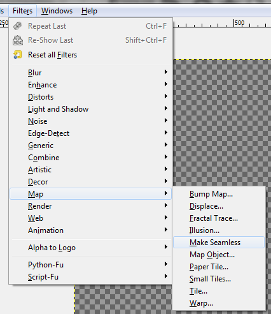Image resolution: width=271 pixels, height=314 pixels.
Task: Click the Re-Show Last filter icon
Action: tap(18, 40)
